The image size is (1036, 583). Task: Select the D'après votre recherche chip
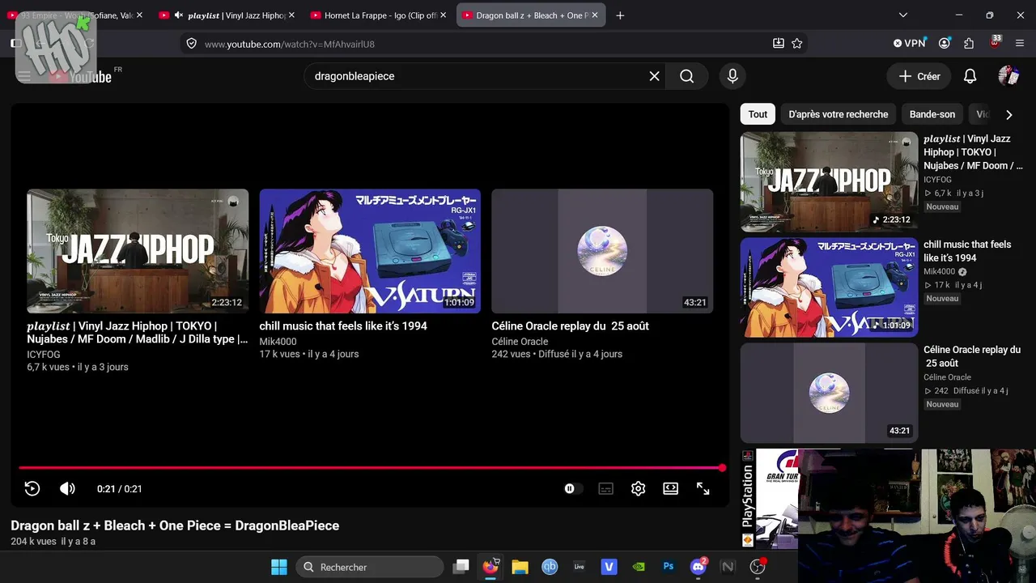tap(839, 114)
